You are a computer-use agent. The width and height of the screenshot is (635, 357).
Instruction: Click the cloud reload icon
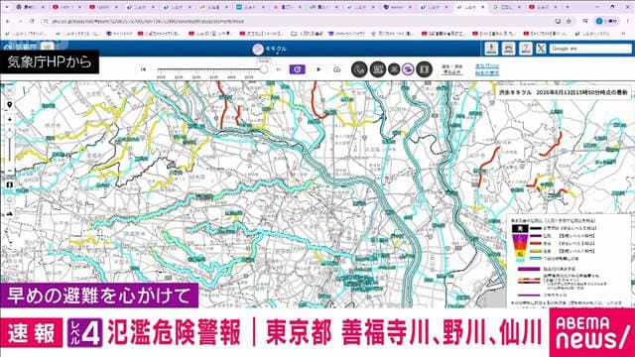(x=337, y=69)
